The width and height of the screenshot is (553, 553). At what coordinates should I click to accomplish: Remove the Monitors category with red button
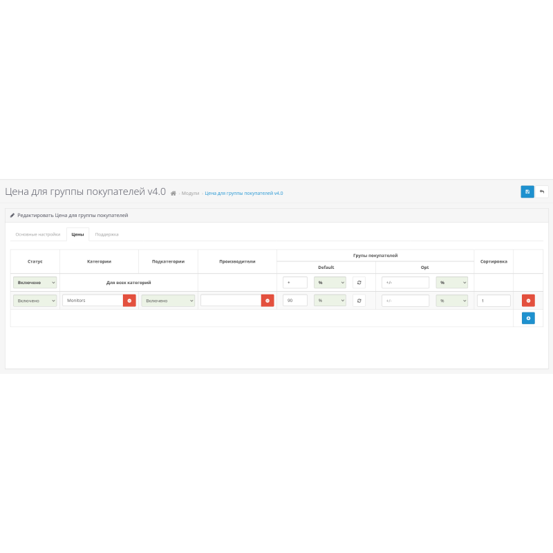(x=129, y=301)
